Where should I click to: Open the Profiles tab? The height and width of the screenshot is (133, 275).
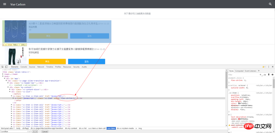click(x=58, y=67)
